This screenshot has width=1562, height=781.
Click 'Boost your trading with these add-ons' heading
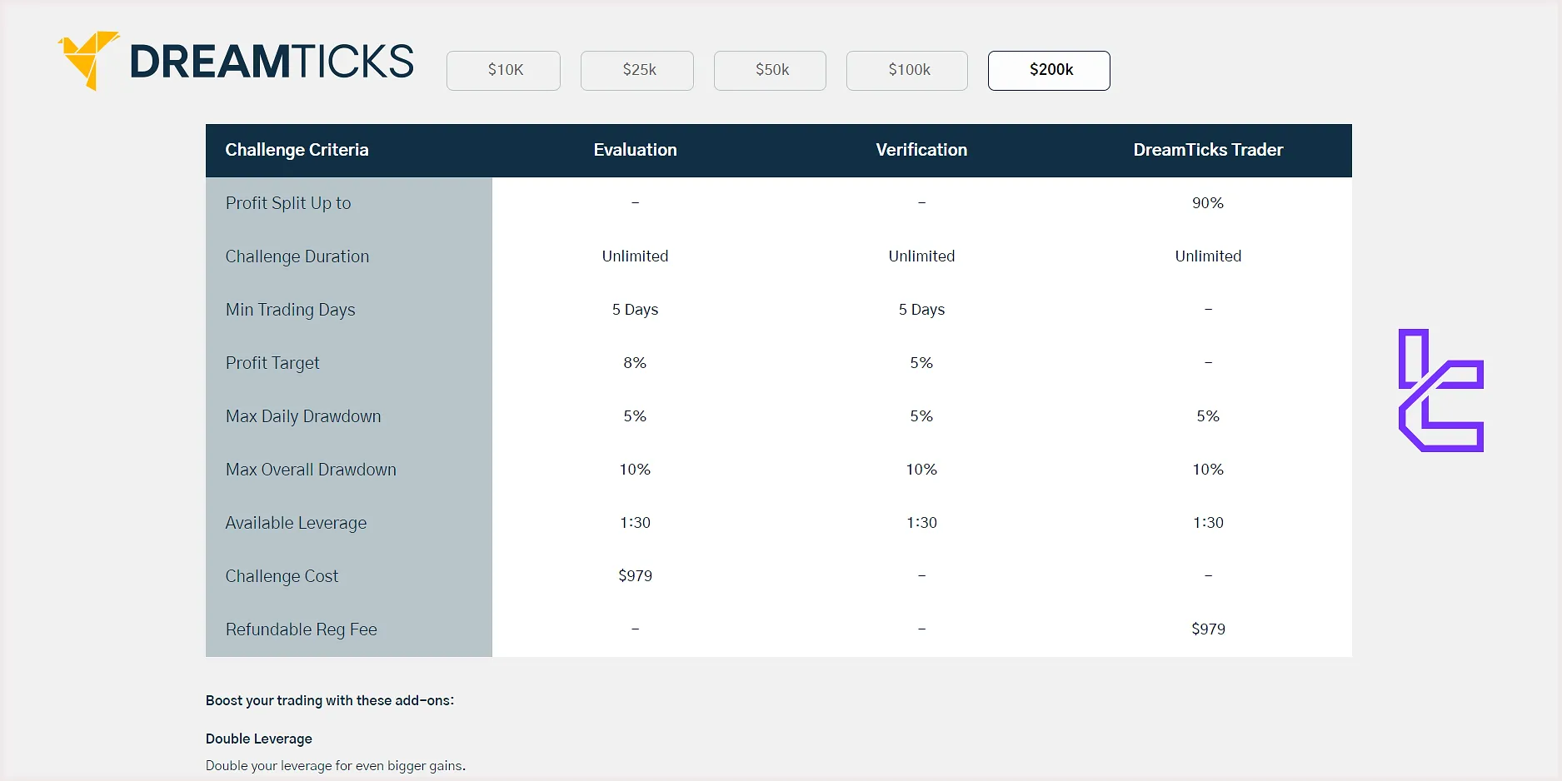tap(330, 701)
